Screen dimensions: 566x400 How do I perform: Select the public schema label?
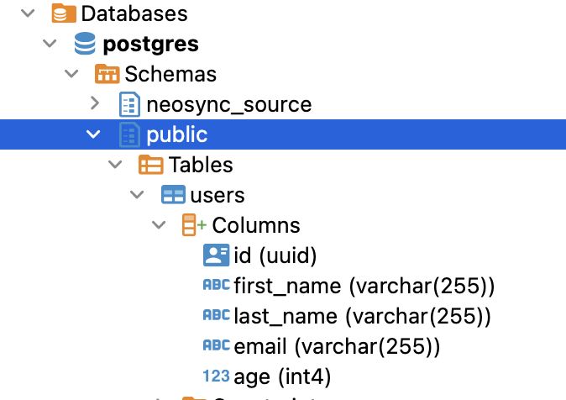[177, 135]
